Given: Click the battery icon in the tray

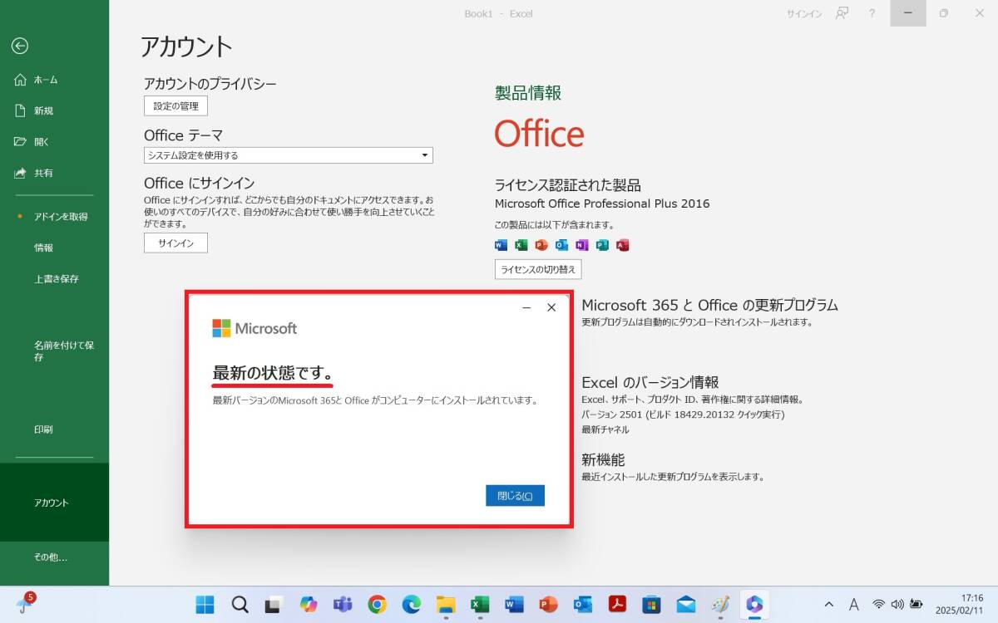Looking at the screenshot, I should point(917,605).
